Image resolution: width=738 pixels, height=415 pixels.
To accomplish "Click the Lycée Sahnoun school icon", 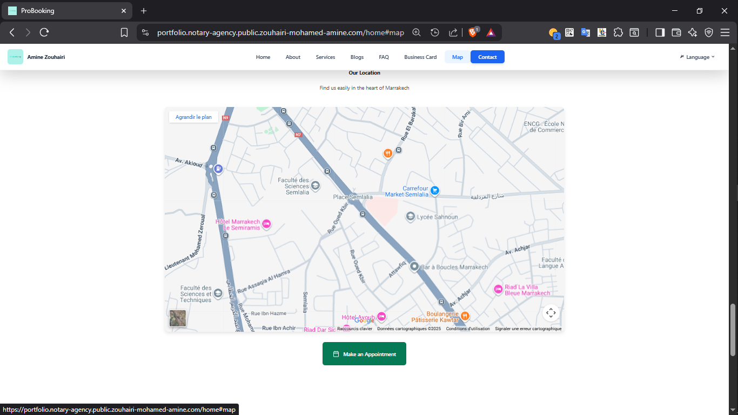I will (x=411, y=217).
